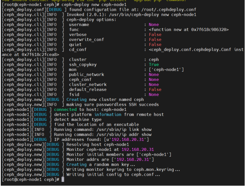Click the 'Invoked (2.0.1):' text
Viewport: 245px width, 186px height.
[x=87, y=15]
